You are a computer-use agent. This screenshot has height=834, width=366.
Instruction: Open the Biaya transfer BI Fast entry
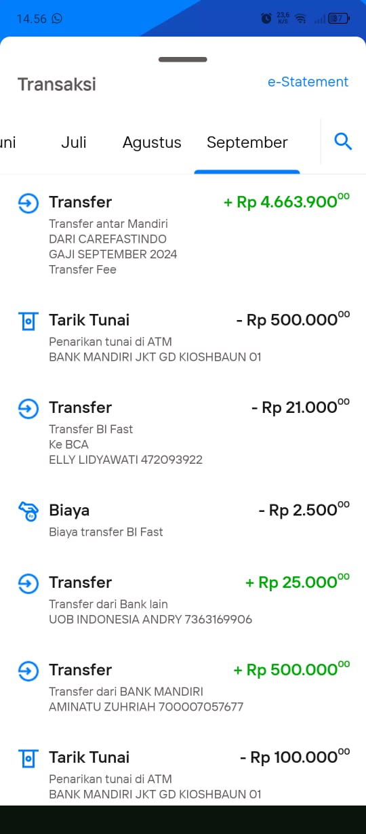click(x=183, y=519)
